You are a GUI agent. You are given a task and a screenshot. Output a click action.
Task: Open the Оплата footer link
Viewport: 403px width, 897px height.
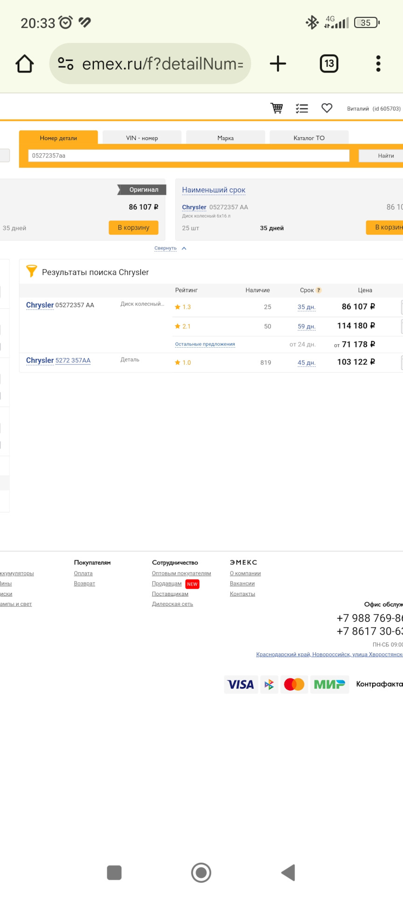coord(83,573)
